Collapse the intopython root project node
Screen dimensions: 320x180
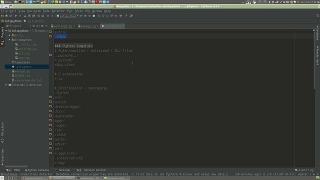tap(6, 31)
